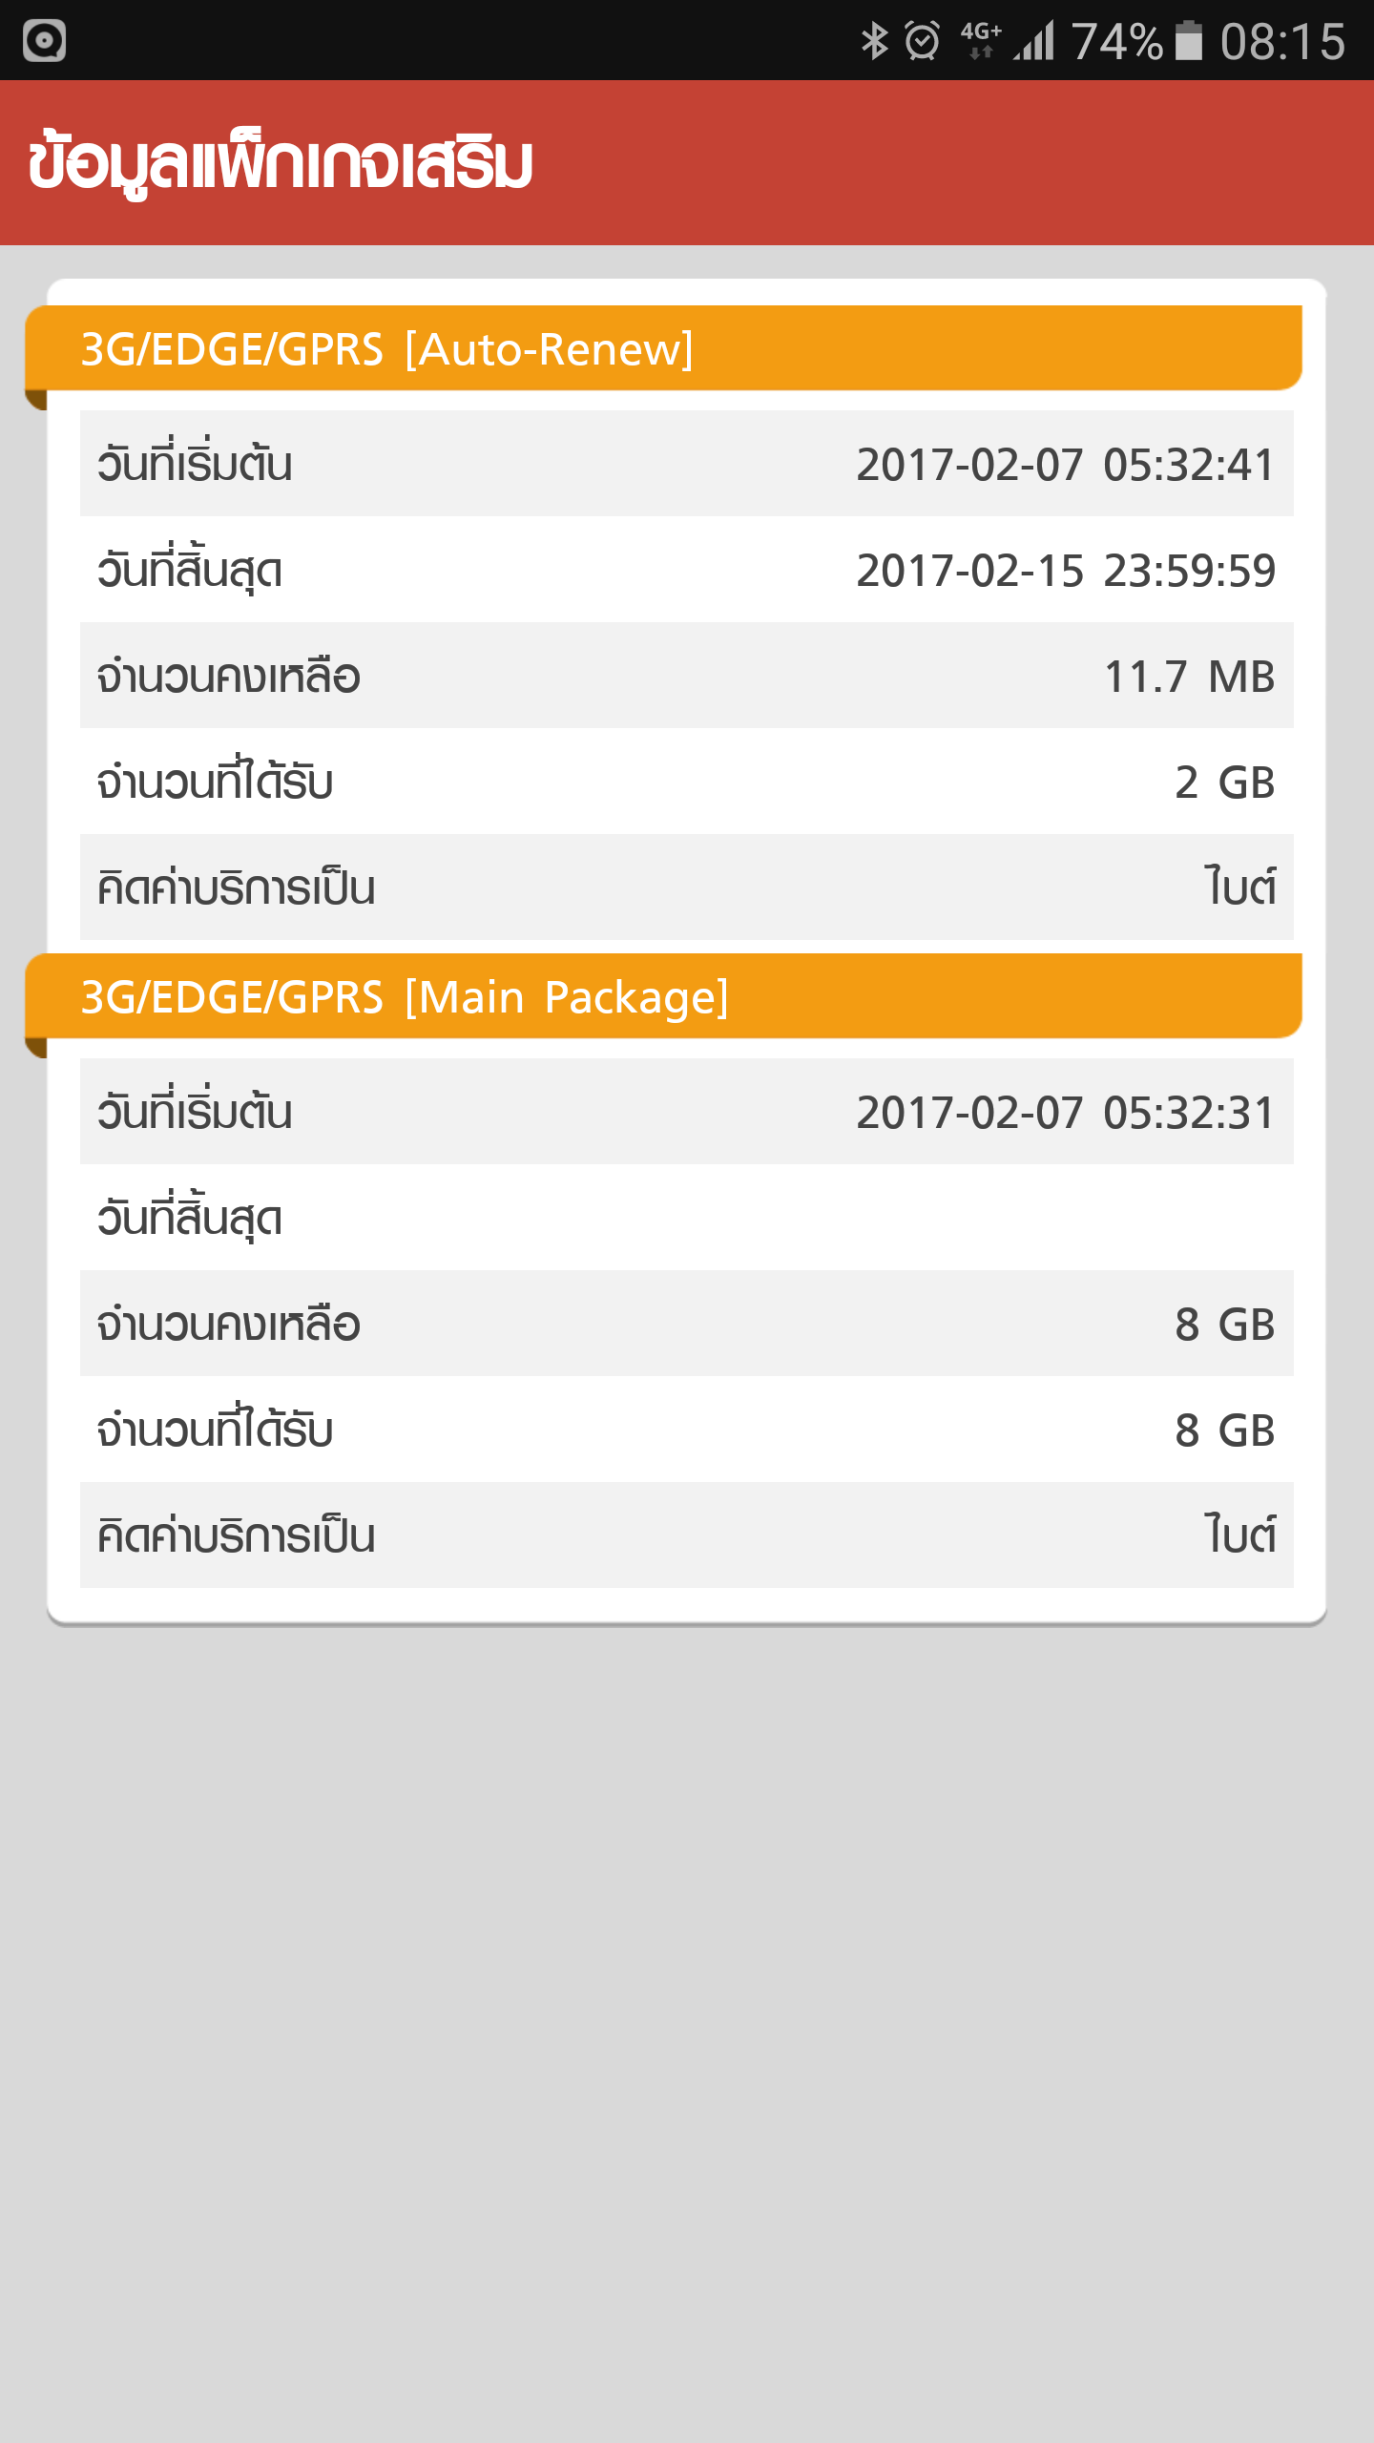The image size is (1374, 2443).
Task: Select the 3G/EDGE/GPRS [Auto-Renew] header
Action: 664,348
